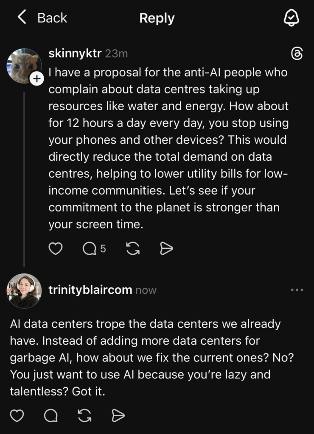This screenshot has height=434, width=314.
Task: Share skinnyktr's post via the send arrow icon
Action: click(x=166, y=249)
